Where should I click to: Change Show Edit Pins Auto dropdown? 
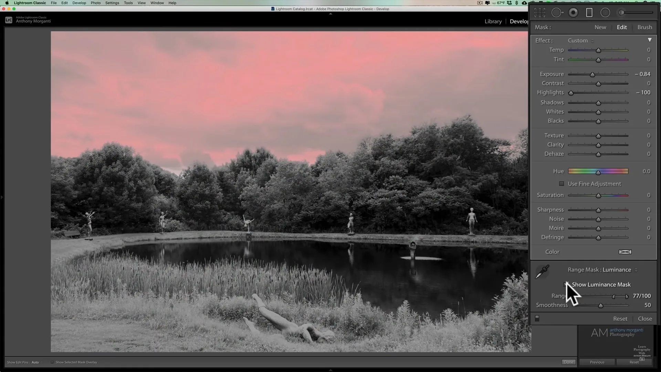pos(37,362)
